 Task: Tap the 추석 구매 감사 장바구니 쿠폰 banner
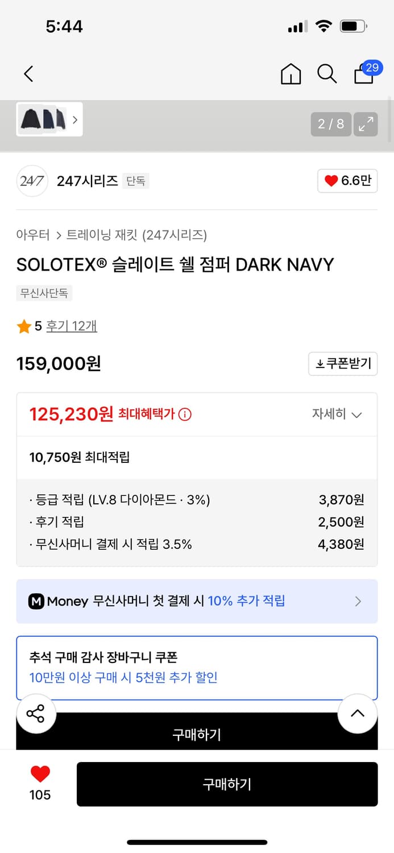pyautogui.click(x=197, y=668)
